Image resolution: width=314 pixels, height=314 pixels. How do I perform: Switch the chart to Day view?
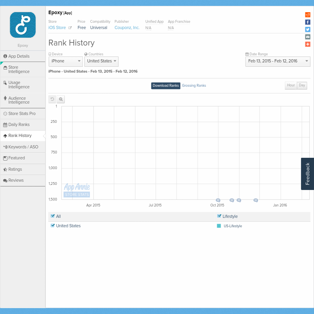[x=302, y=85]
